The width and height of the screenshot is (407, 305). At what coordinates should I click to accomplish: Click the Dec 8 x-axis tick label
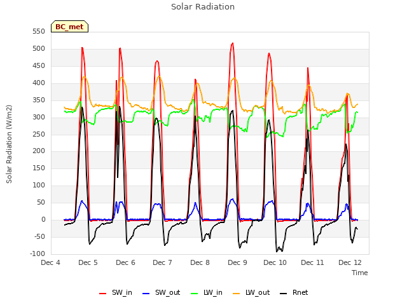[200, 262]
